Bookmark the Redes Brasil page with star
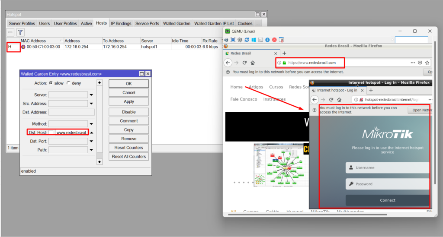 point(427,63)
